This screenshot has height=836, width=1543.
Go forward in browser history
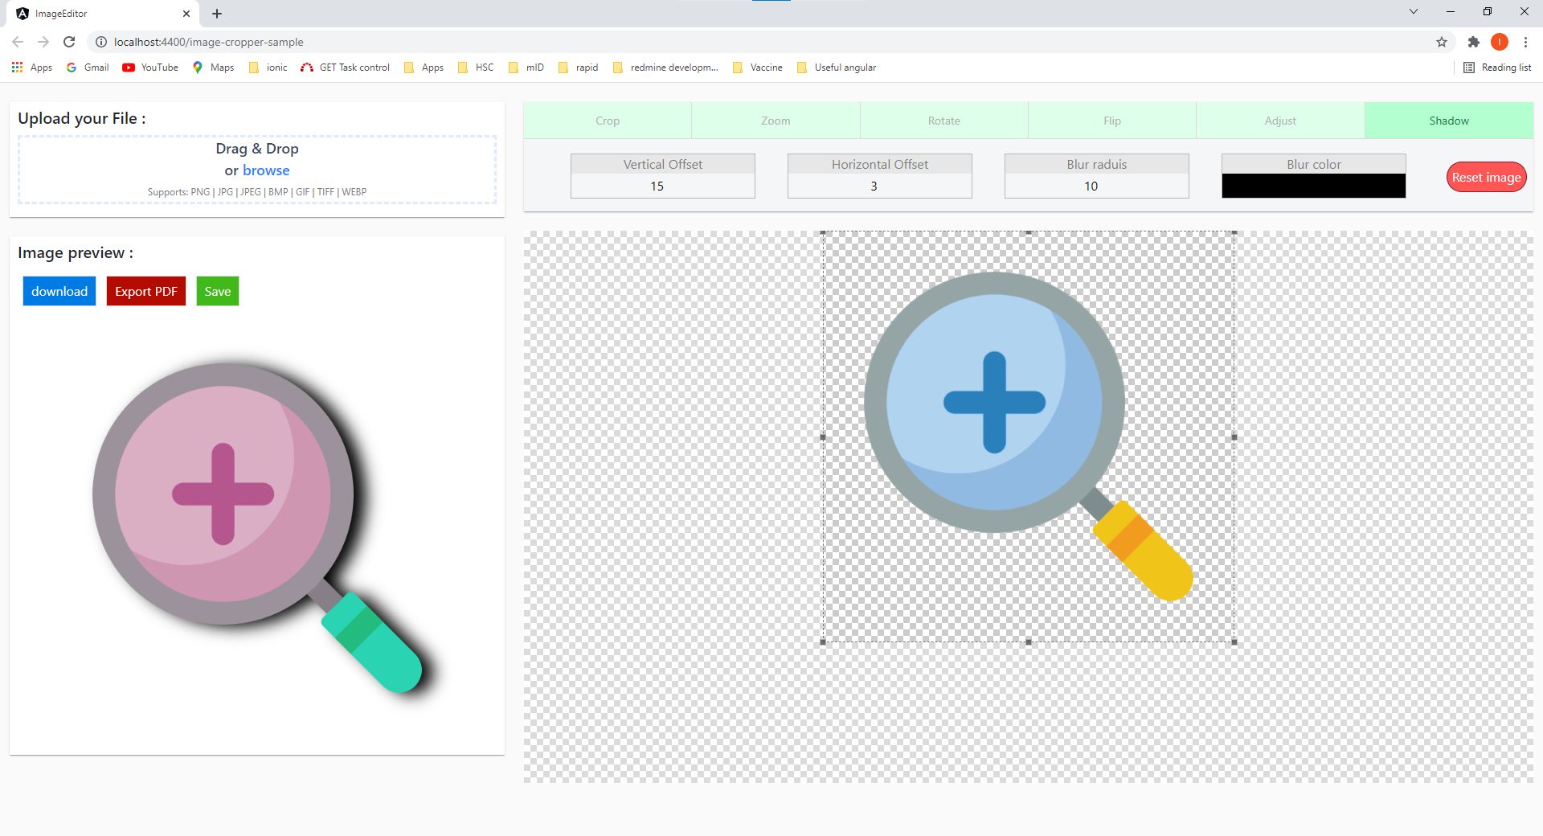pyautogui.click(x=43, y=42)
